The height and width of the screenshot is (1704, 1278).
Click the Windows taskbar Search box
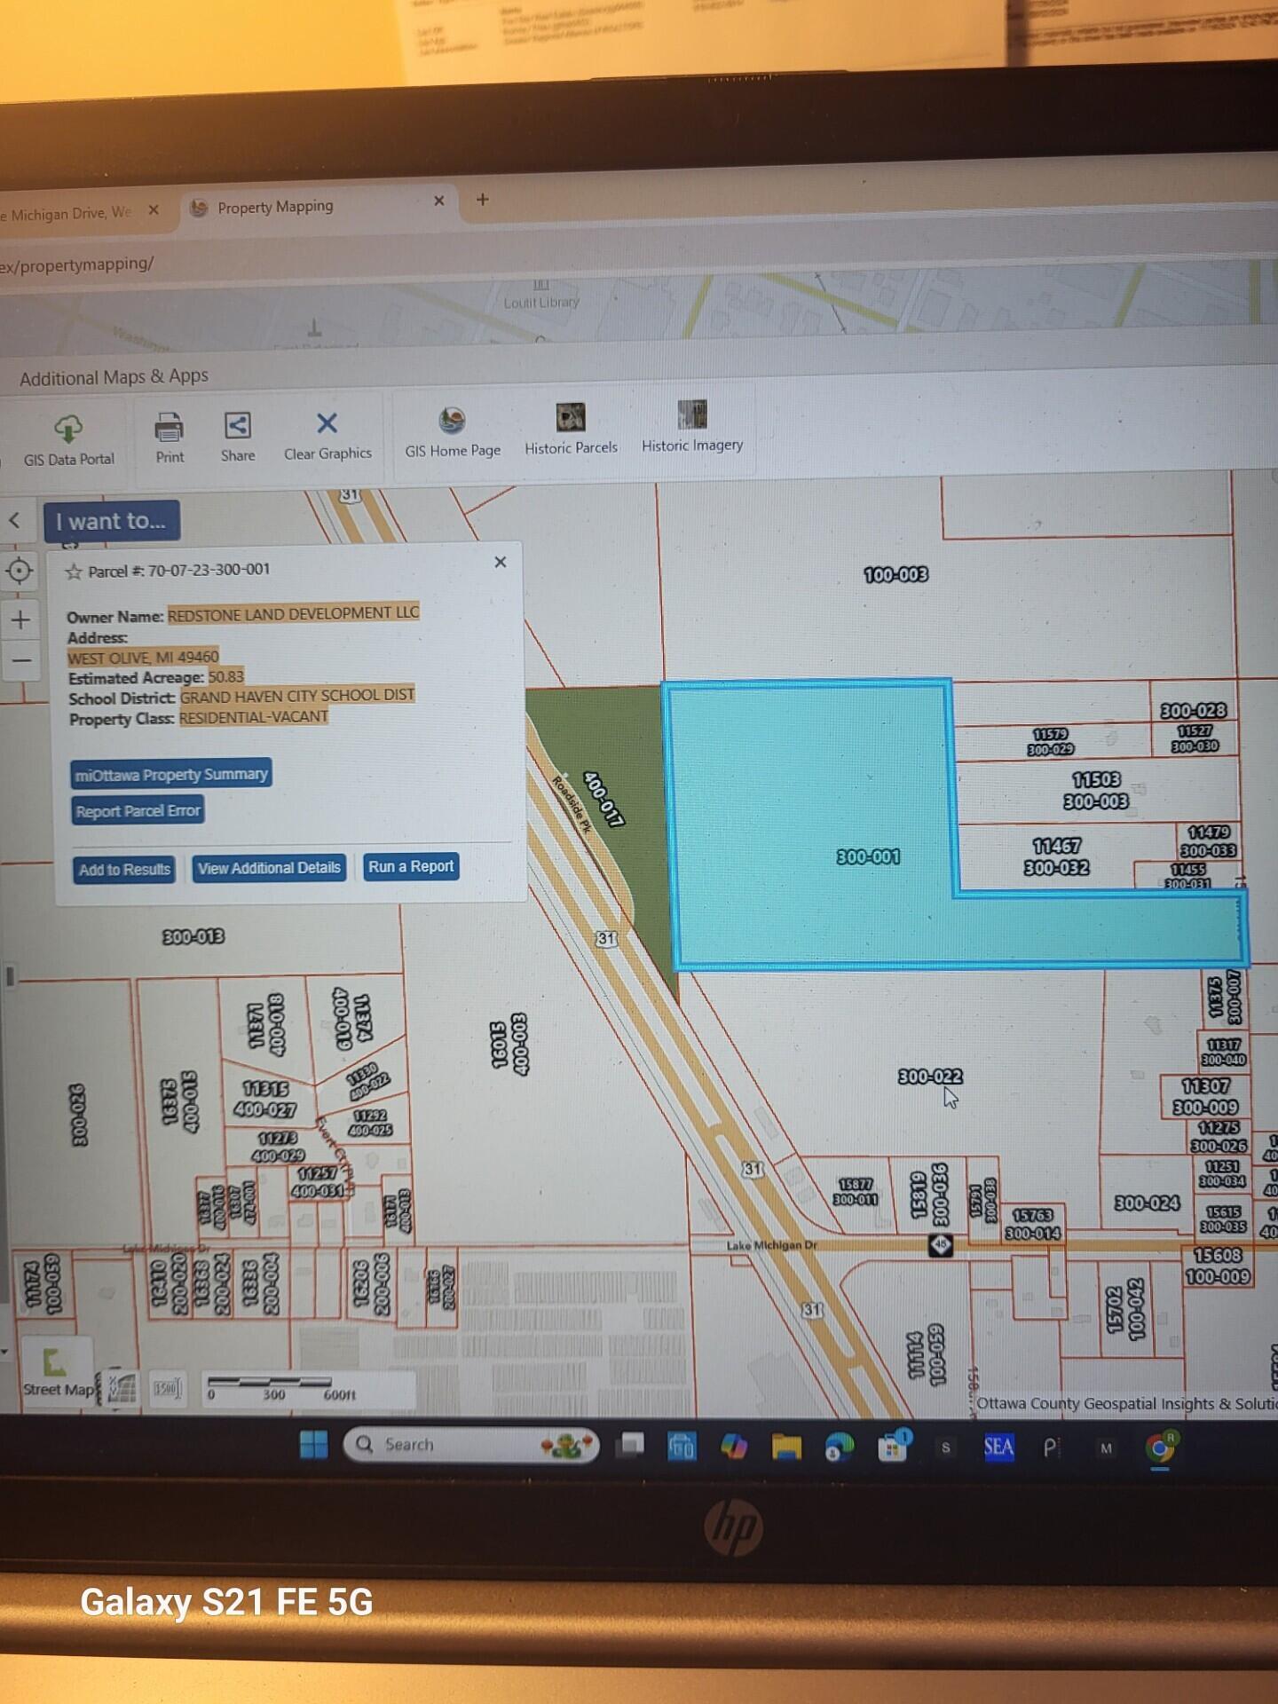click(x=470, y=1445)
